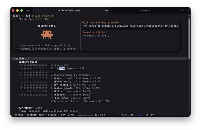Screen dimensions: 201x130
Task: Select the highlighted 200k token value
Action: pyautogui.click(x=62, y=68)
